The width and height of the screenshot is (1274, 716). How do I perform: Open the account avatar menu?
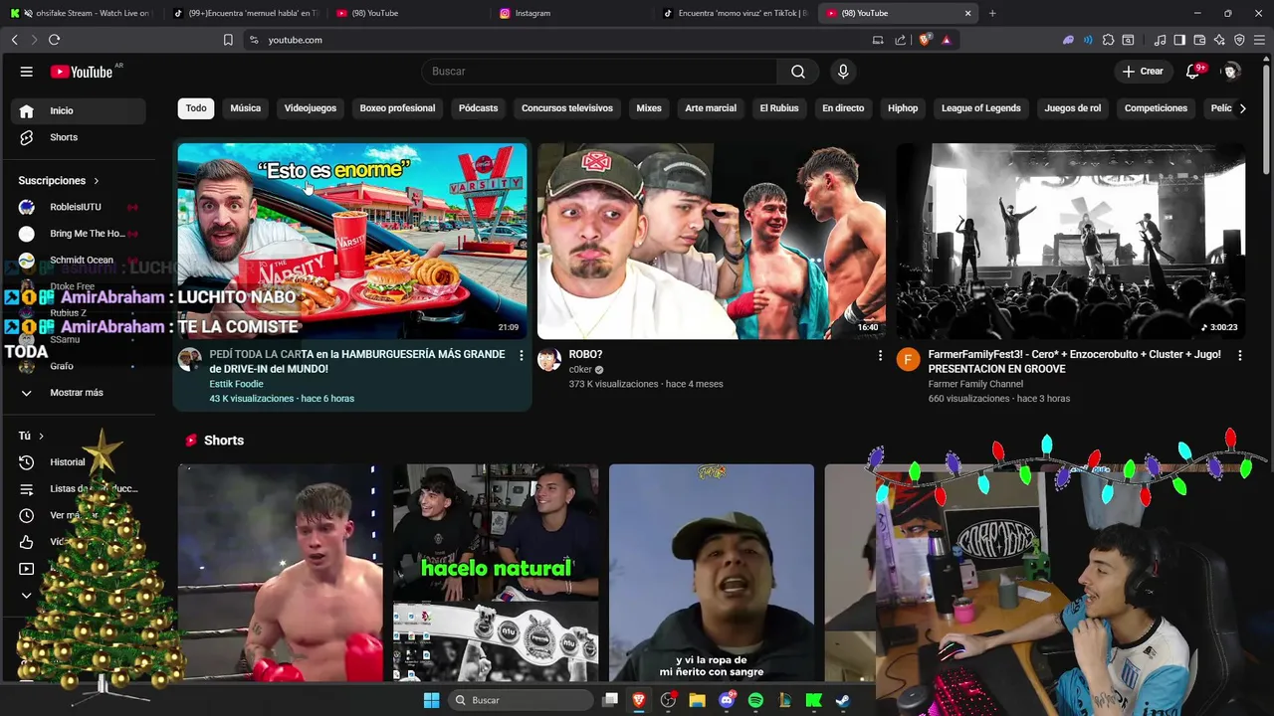click(x=1231, y=72)
